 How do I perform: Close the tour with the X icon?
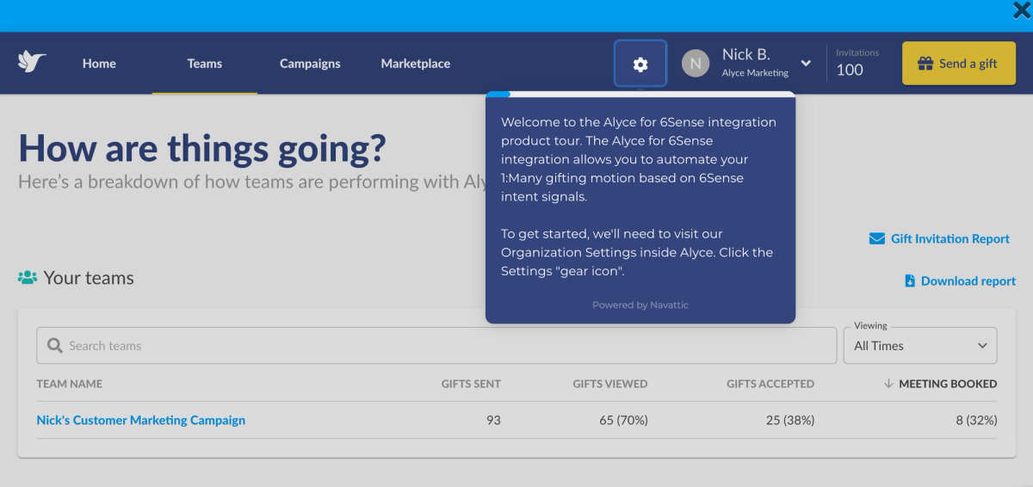pyautogui.click(x=1021, y=9)
